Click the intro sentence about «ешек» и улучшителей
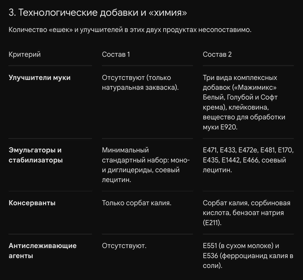Screen dimensions: 303x280 pyautogui.click(x=130, y=30)
